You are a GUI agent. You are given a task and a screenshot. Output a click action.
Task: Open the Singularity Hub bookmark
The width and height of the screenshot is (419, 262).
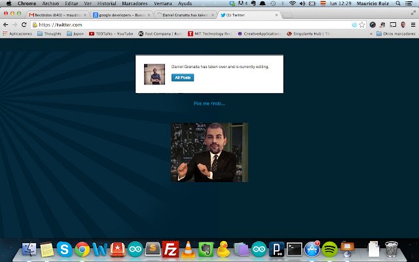pos(308,33)
